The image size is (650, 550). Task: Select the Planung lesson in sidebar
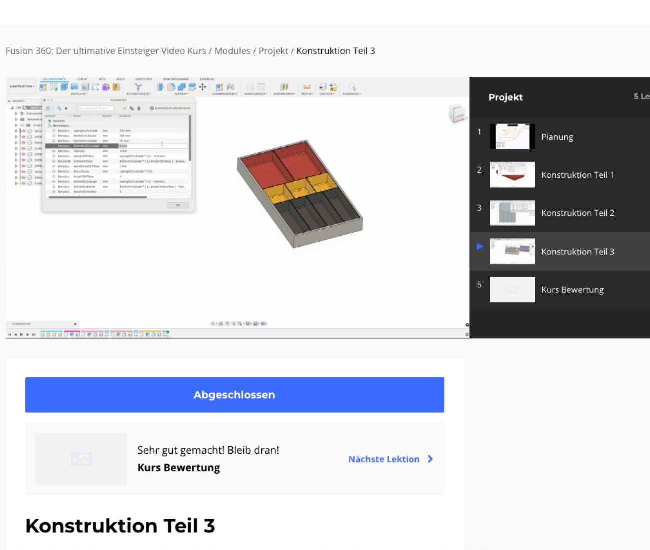click(x=557, y=137)
